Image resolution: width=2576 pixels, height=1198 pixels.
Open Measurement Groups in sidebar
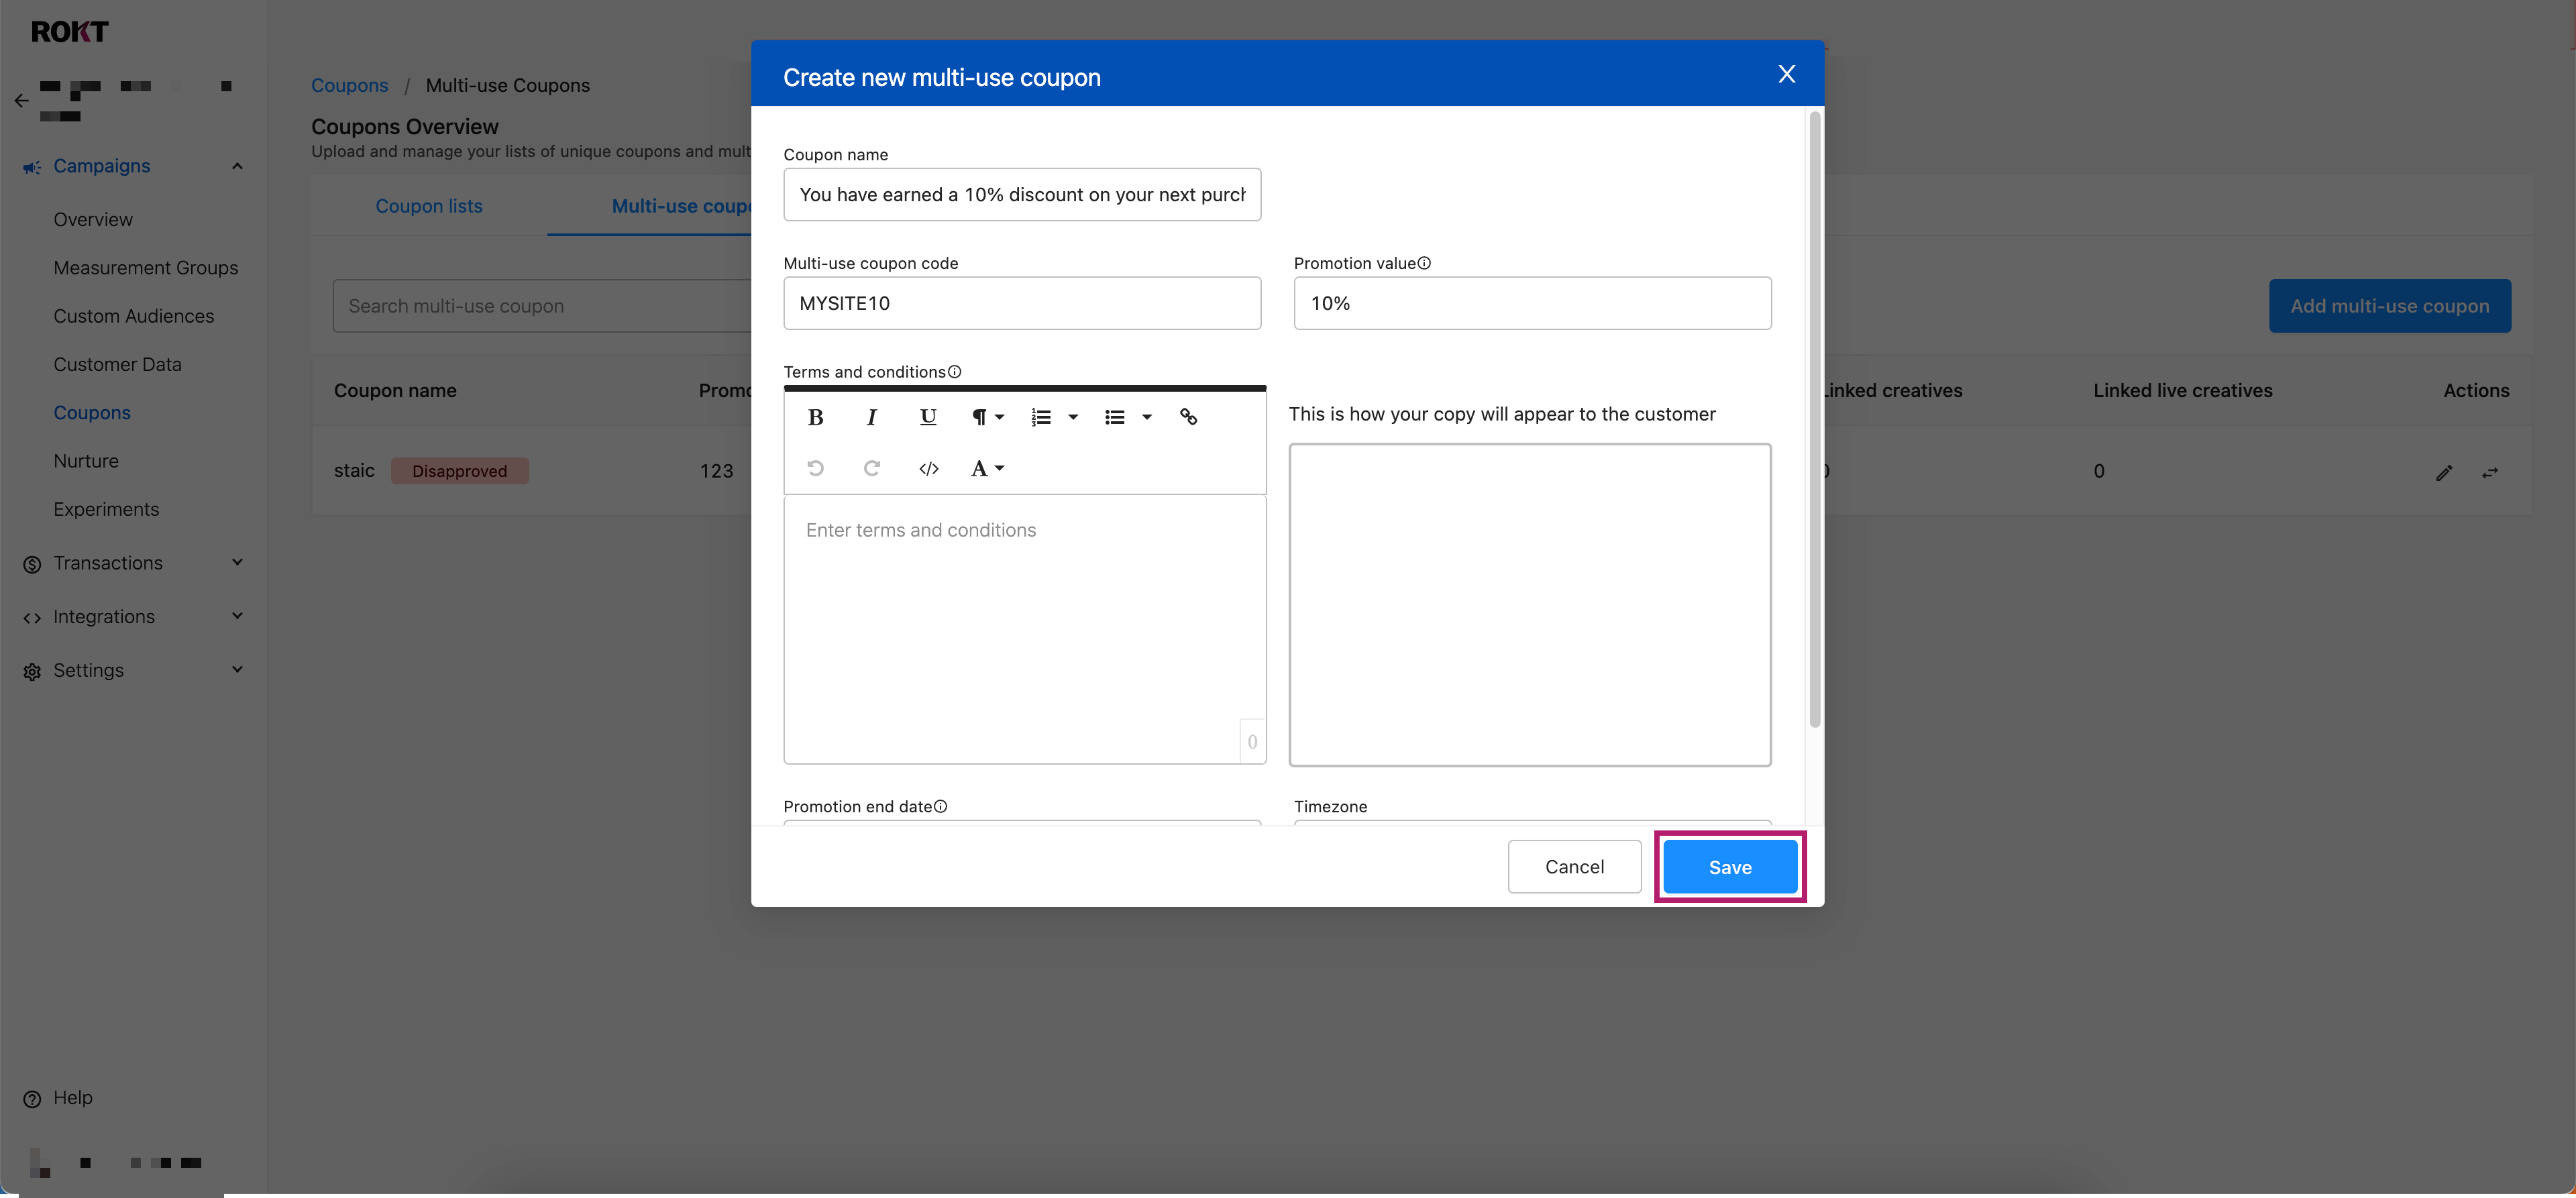(146, 268)
